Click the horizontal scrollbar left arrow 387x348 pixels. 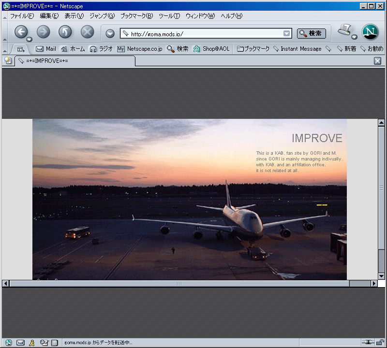pos(6,284)
